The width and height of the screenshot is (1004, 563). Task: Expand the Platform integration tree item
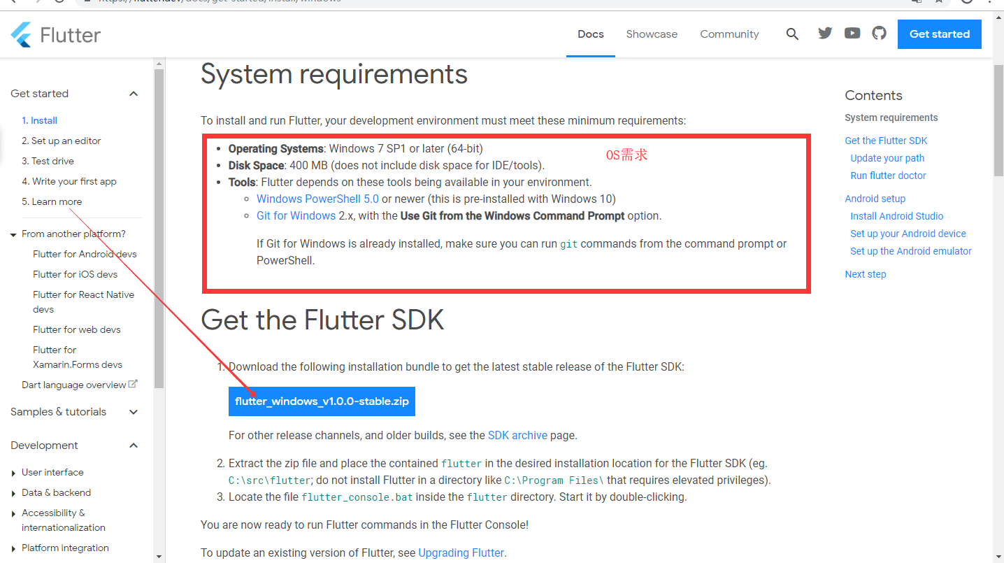[14, 548]
